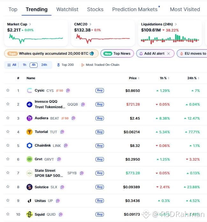Open the AI icon beside Cysic CYS

click(x=68, y=90)
